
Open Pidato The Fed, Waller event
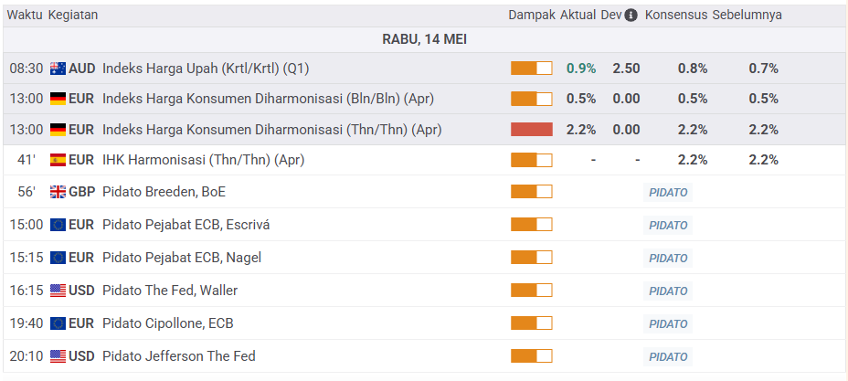[x=170, y=291]
